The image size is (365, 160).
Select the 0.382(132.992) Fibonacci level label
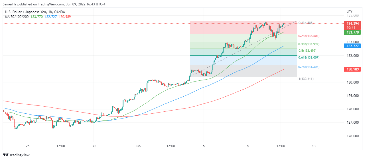[x=309, y=44]
